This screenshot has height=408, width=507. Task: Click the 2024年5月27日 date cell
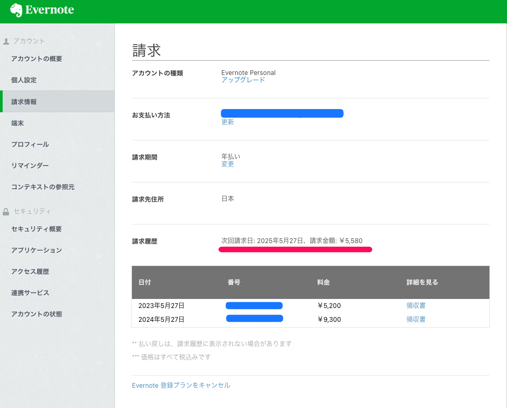(161, 319)
